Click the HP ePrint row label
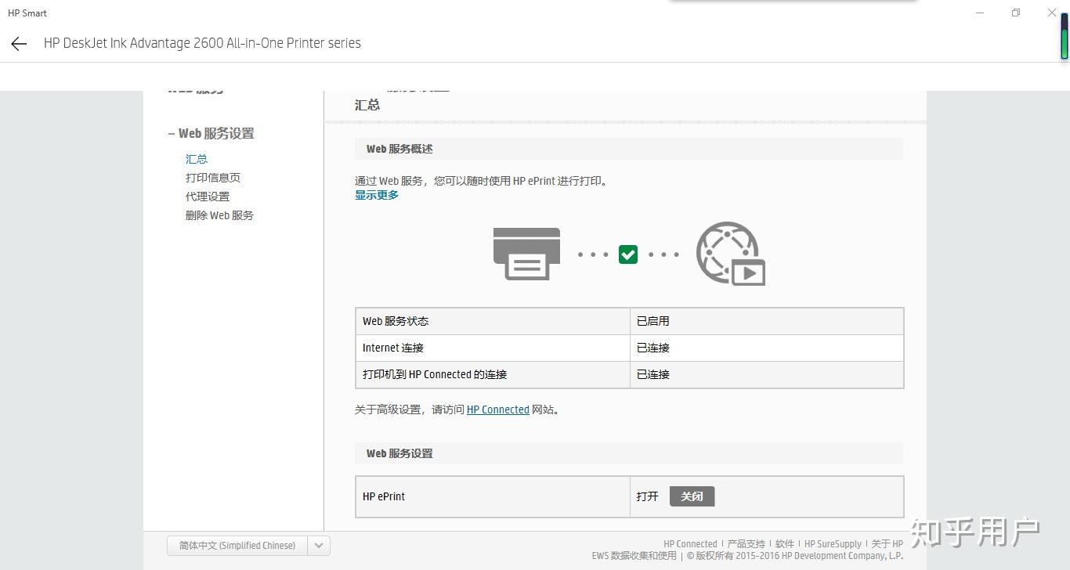This screenshot has height=570, width=1070. [x=384, y=496]
